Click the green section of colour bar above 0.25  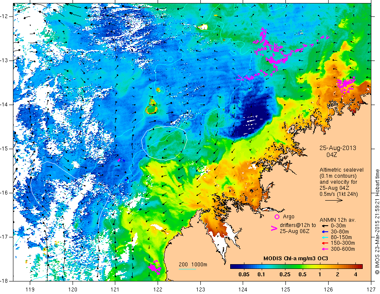(285, 266)
